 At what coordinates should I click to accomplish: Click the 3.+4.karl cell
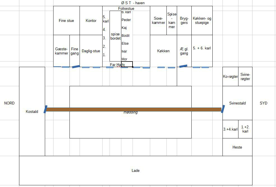230,129
